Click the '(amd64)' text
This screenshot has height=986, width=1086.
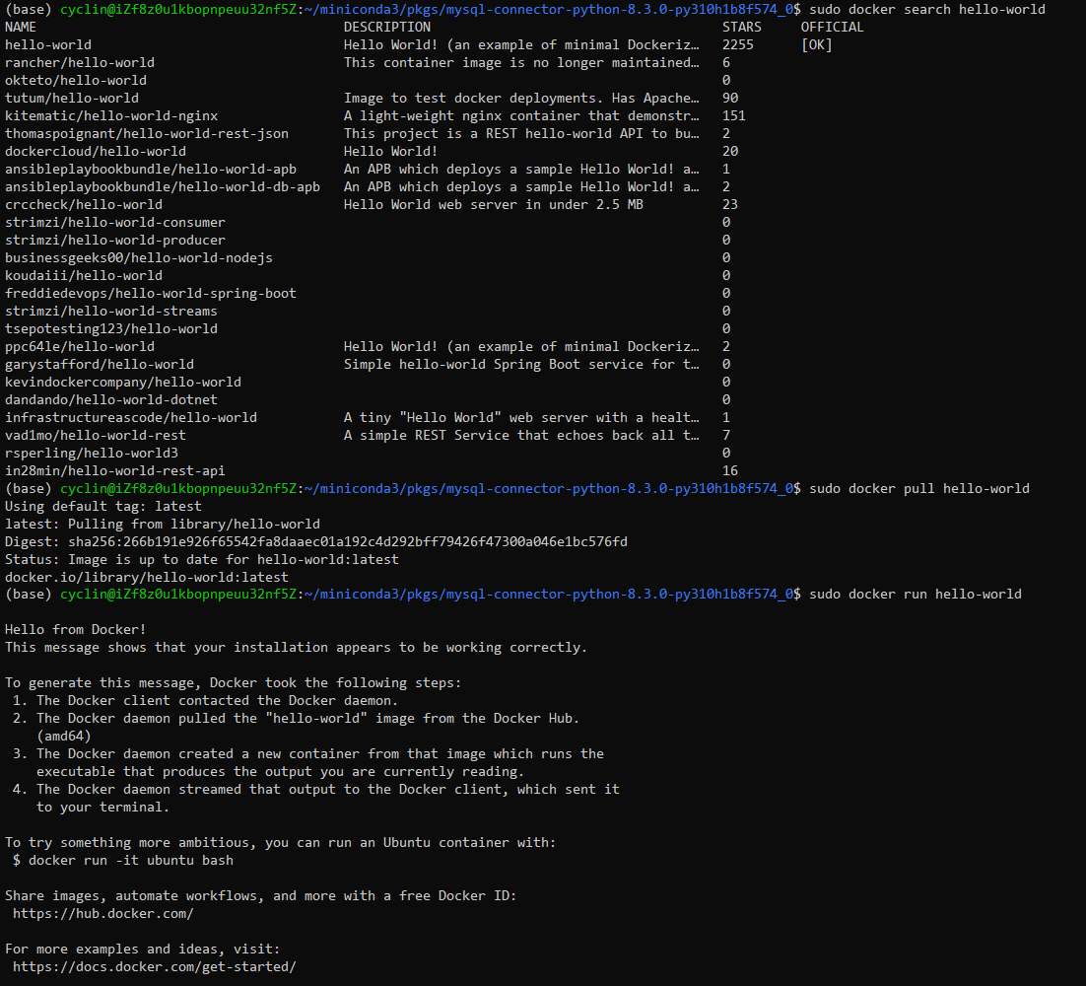pyautogui.click(x=64, y=737)
